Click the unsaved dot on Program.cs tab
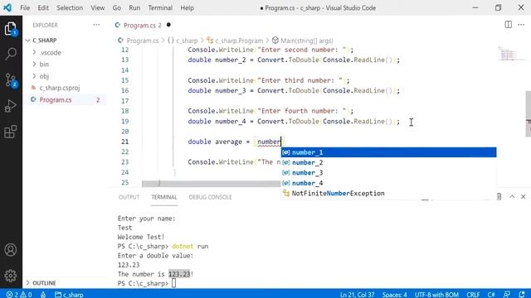The image size is (531, 298). (168, 25)
